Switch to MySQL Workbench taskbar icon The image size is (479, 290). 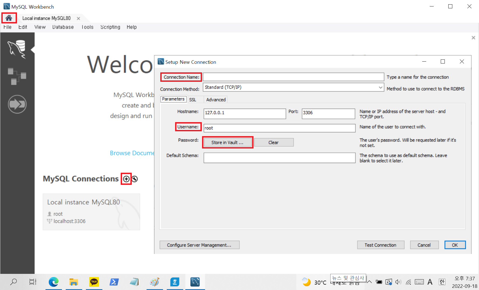[195, 282]
